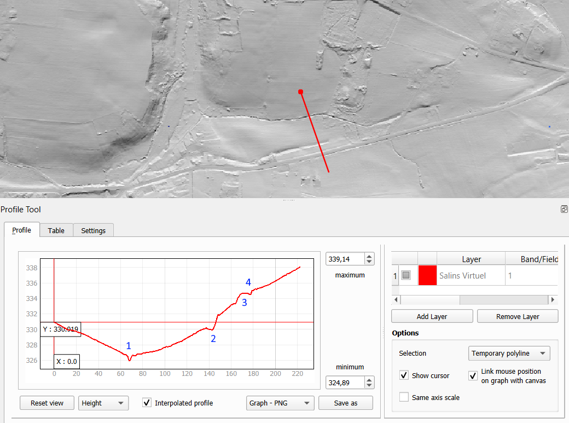Open the Height dropdown

click(x=103, y=403)
